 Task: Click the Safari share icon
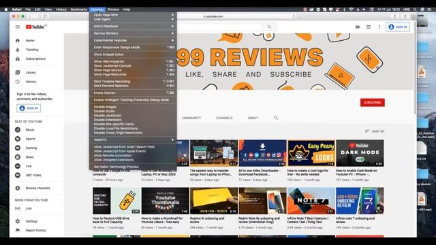(394, 16)
